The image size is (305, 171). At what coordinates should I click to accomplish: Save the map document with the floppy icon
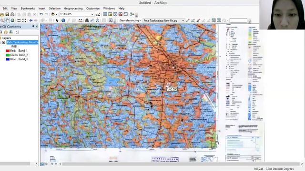7,14
